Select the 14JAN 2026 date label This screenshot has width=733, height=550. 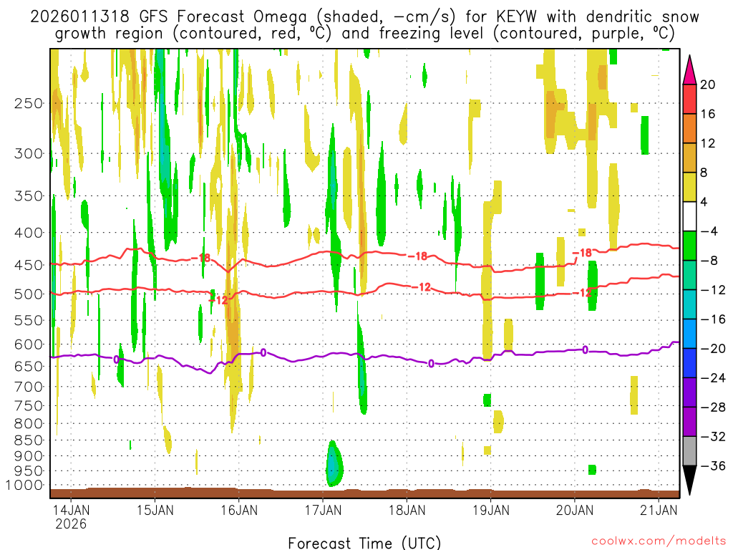pos(71,516)
